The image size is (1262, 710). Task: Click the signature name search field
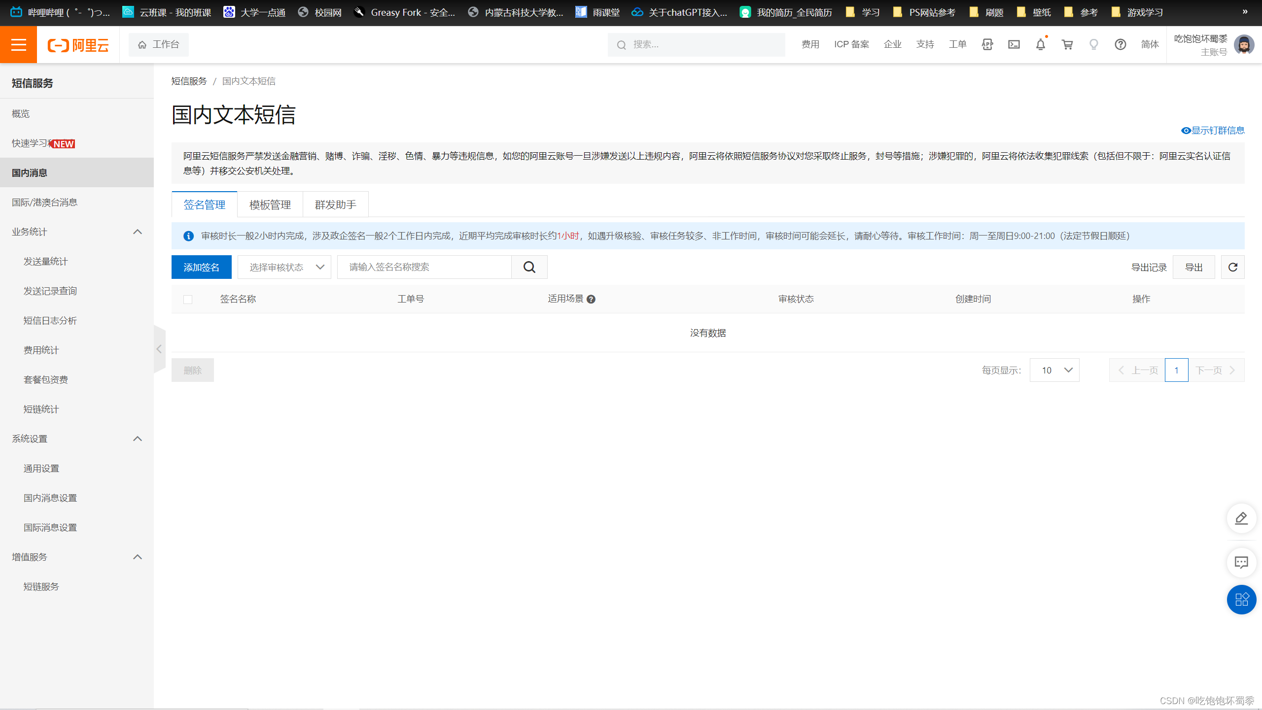pyautogui.click(x=424, y=267)
